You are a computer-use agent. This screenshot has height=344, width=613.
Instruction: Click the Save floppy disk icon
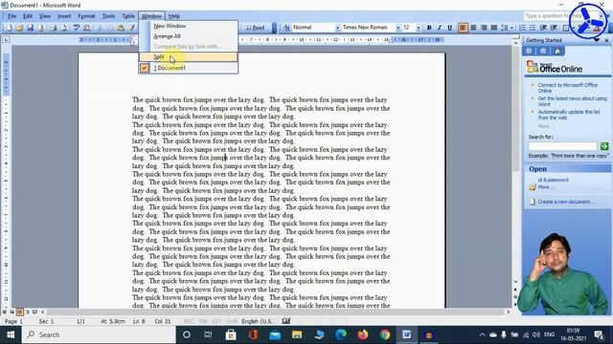pyautogui.click(x=30, y=28)
